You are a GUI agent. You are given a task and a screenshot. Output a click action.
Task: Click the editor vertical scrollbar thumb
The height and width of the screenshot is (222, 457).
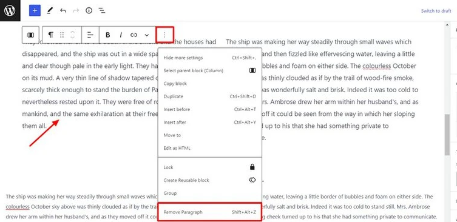click(447, 135)
